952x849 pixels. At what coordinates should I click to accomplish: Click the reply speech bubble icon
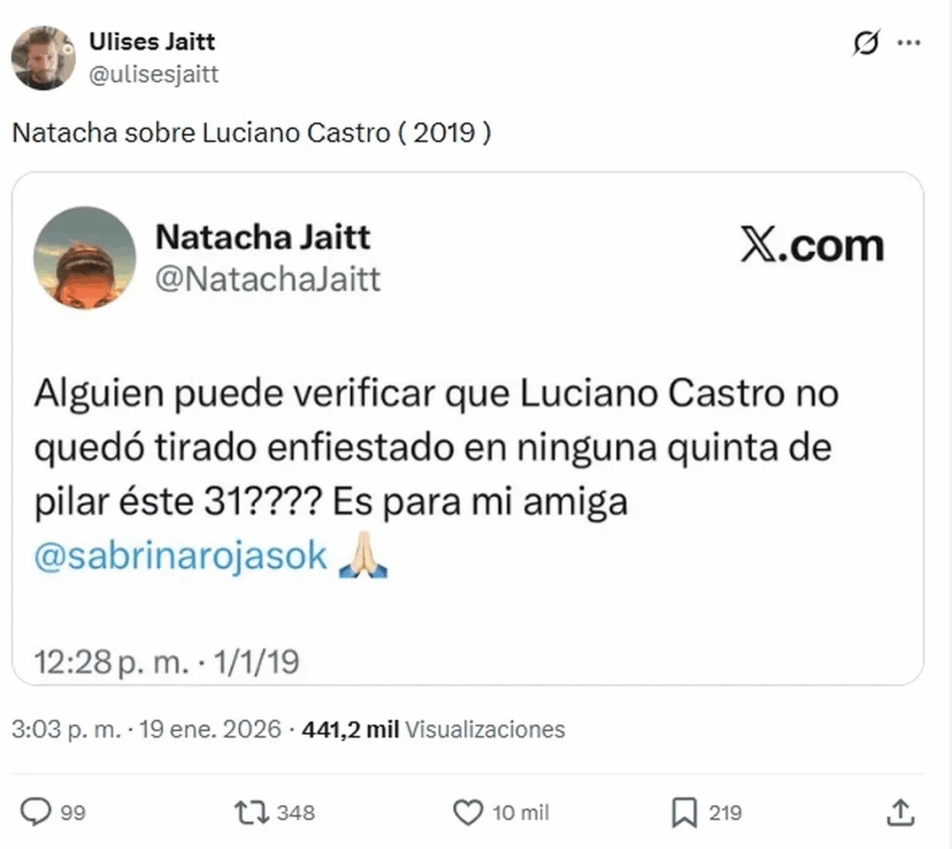click(x=36, y=812)
